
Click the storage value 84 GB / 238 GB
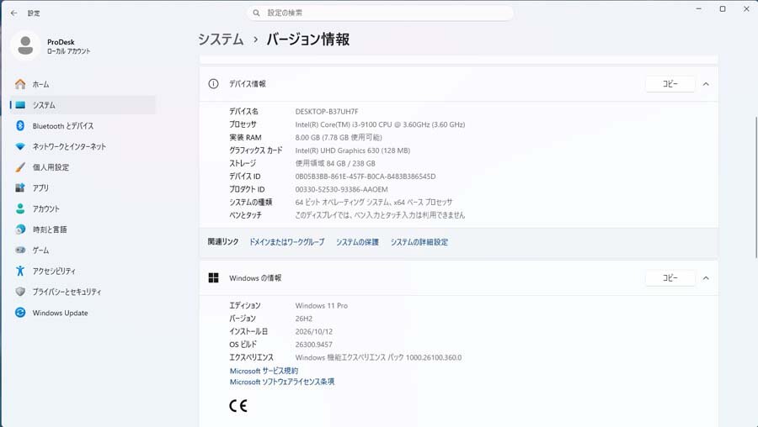[x=335, y=164]
